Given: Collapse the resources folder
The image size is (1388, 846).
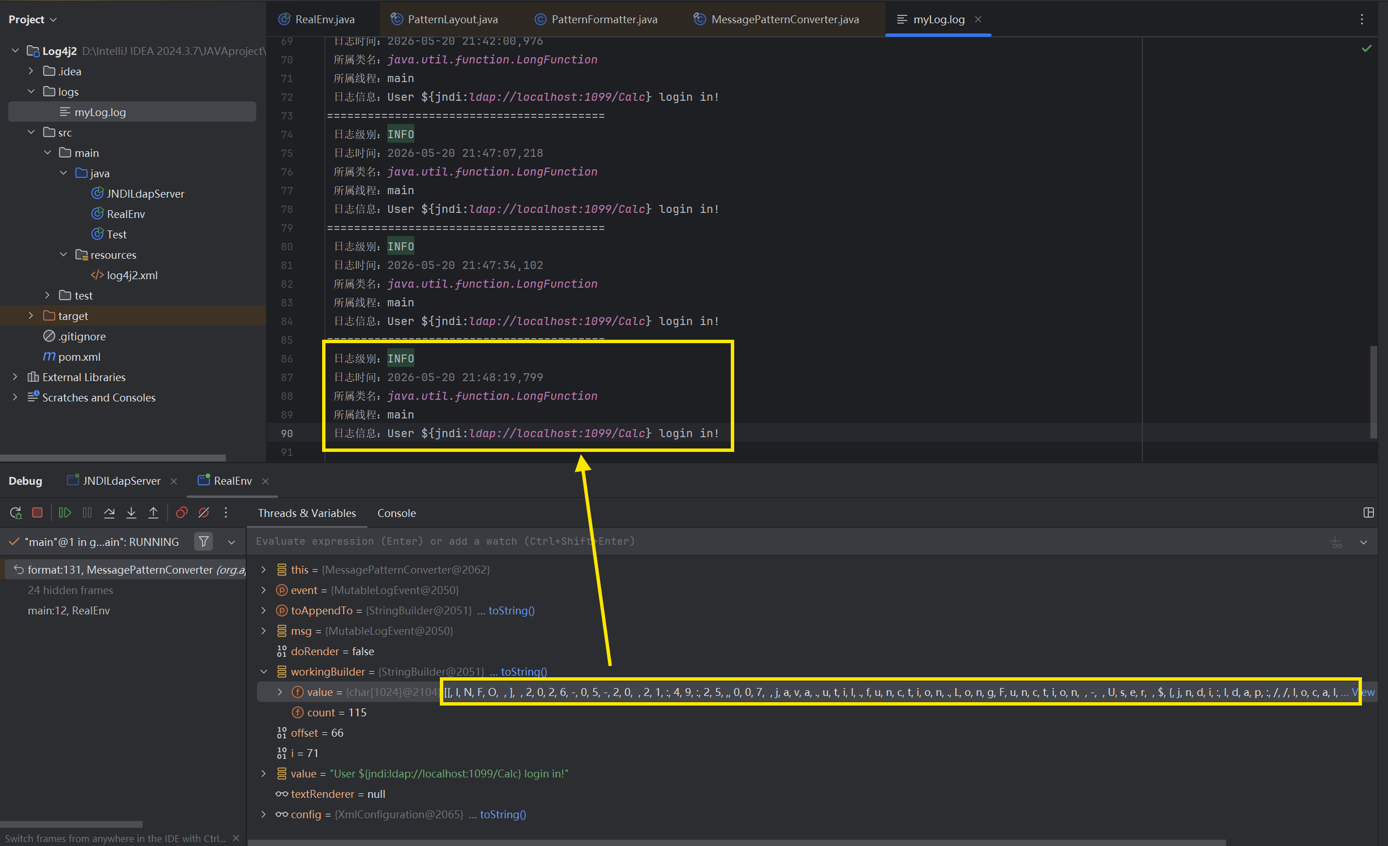Looking at the screenshot, I should pyautogui.click(x=63, y=255).
